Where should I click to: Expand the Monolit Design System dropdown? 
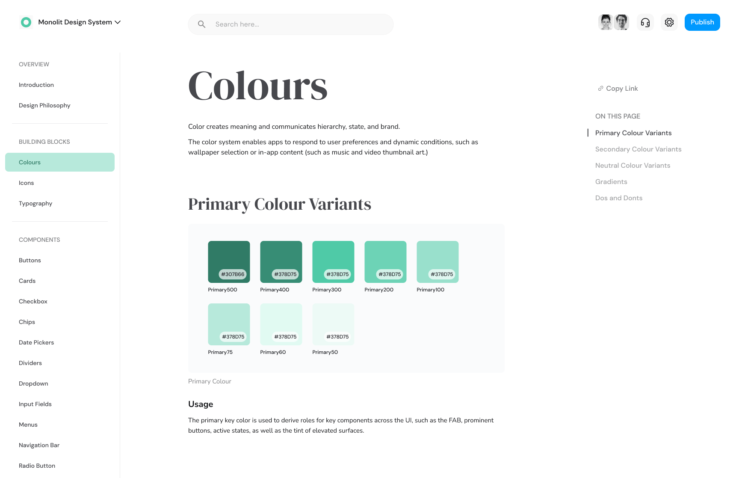pos(118,22)
